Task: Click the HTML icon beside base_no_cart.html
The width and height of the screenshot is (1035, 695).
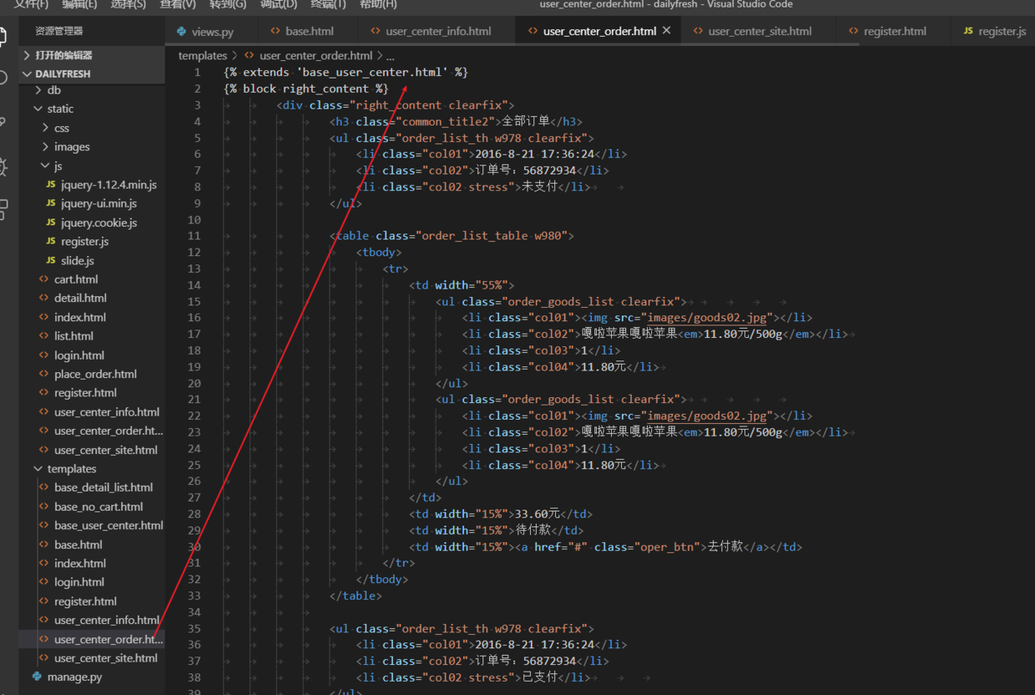Action: 44,506
